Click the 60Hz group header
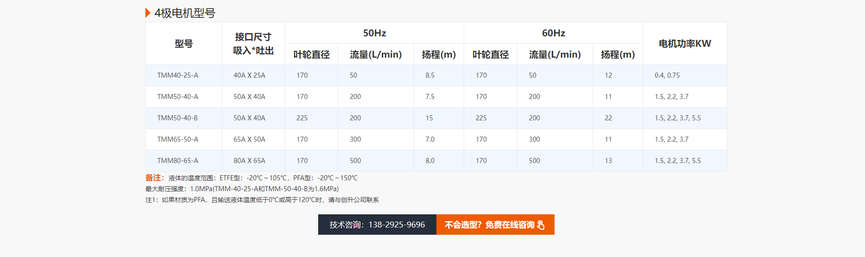Image resolution: width=865 pixels, height=257 pixels. 553,33
